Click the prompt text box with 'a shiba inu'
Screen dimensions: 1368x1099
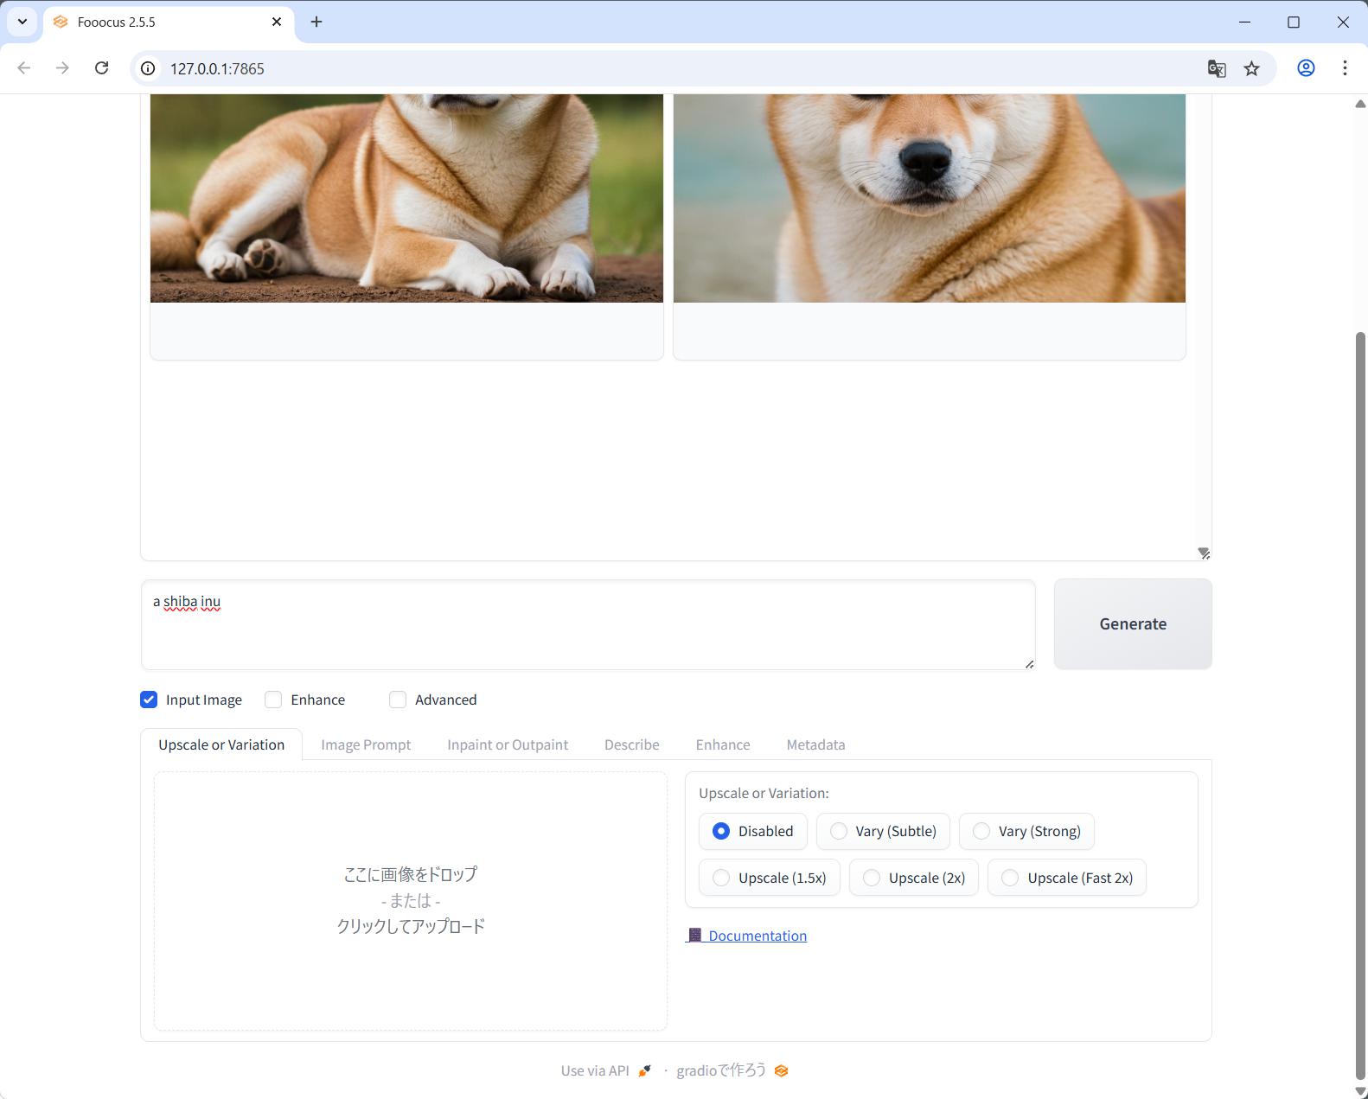[x=588, y=624]
